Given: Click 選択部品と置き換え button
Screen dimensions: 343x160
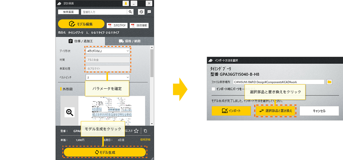Looking at the screenshot, I should click(x=276, y=111).
